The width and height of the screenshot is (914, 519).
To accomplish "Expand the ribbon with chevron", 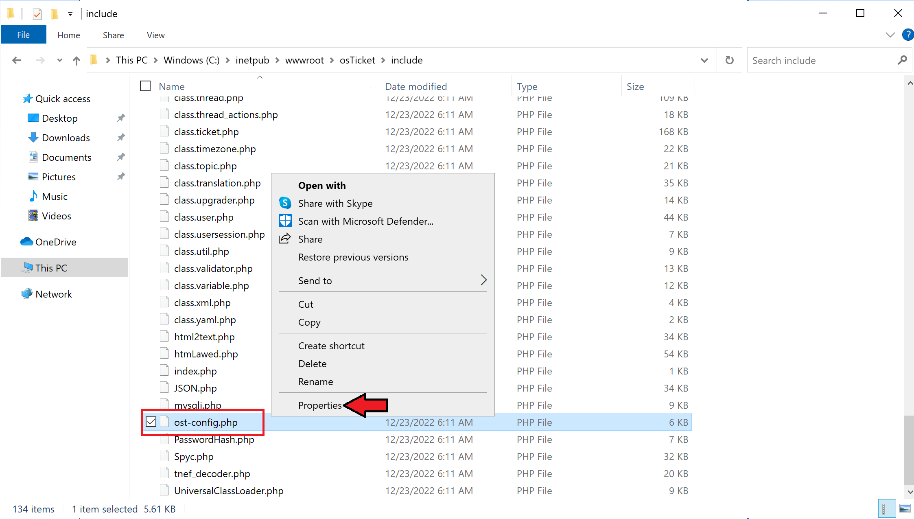I will [890, 35].
